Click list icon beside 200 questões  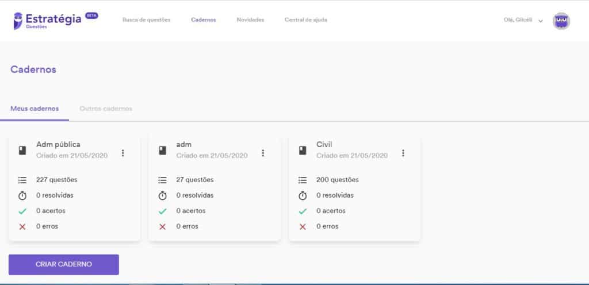pyautogui.click(x=303, y=180)
